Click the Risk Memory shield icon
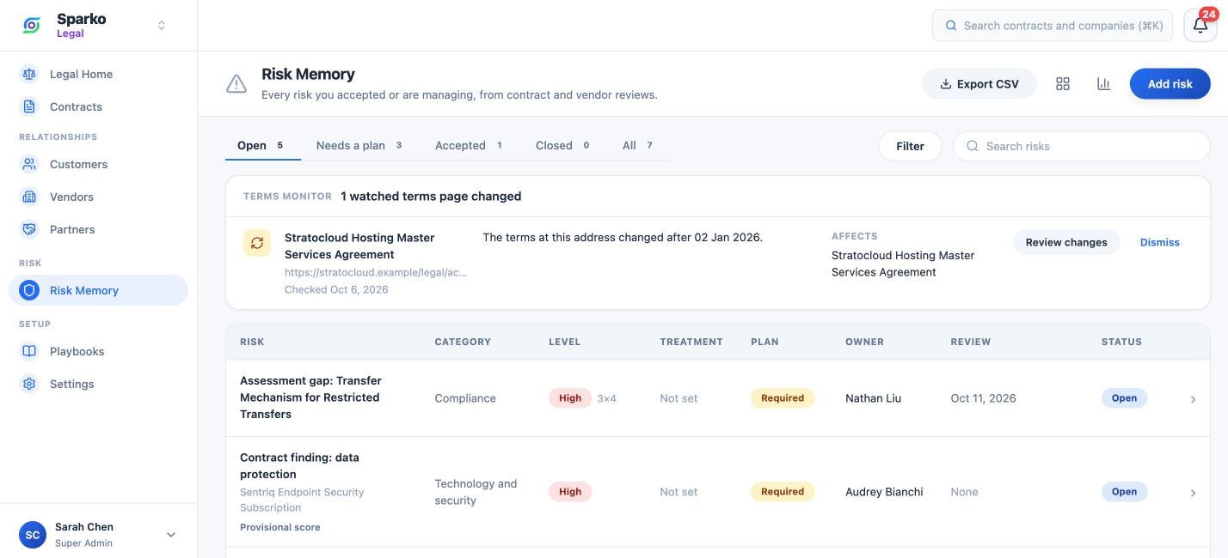The width and height of the screenshot is (1228, 558). [29, 290]
